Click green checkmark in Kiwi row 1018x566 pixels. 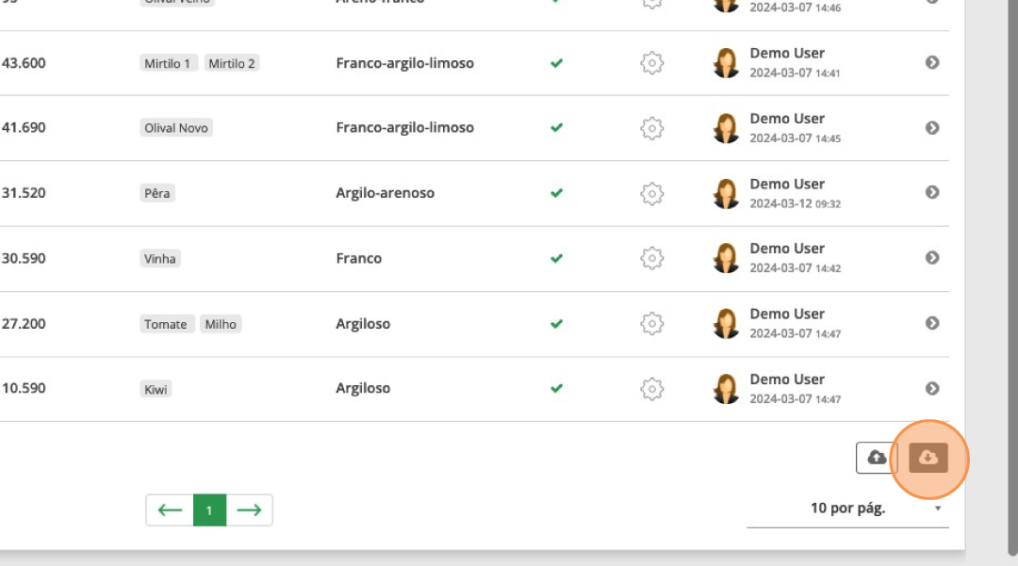pyautogui.click(x=556, y=388)
